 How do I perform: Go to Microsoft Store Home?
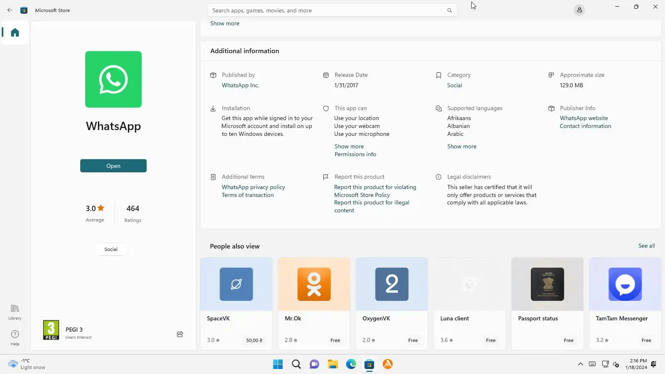(15, 32)
